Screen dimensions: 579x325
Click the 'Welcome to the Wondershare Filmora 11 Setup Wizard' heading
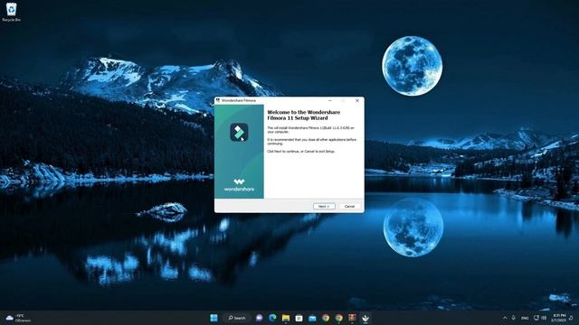point(304,115)
